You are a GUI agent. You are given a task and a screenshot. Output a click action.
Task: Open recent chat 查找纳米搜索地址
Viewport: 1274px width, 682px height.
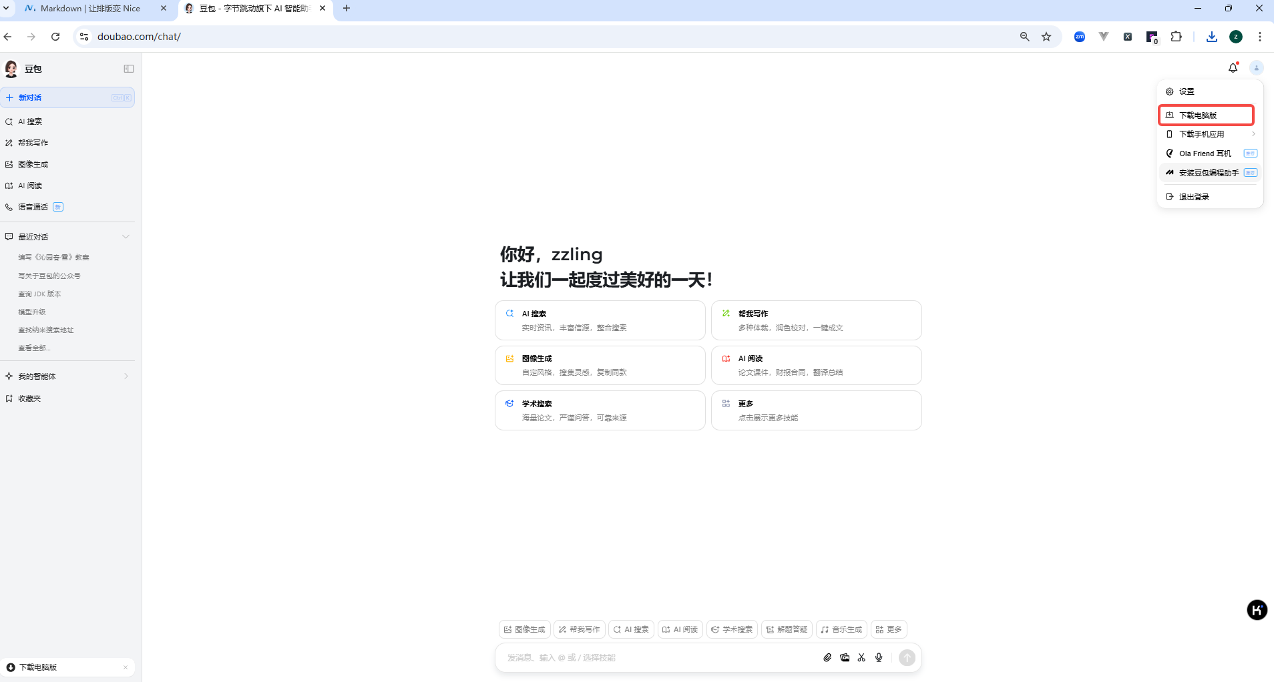tap(46, 330)
